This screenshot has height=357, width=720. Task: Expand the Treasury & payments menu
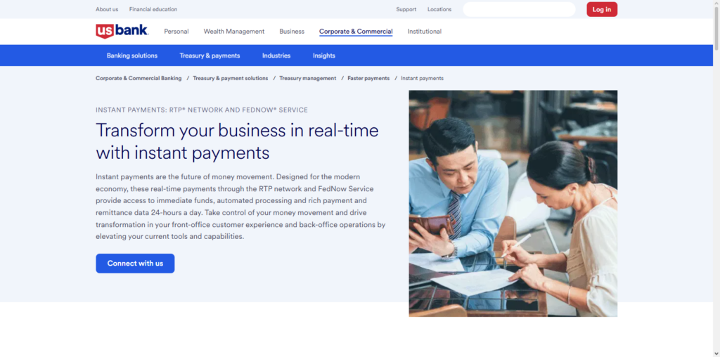click(210, 56)
